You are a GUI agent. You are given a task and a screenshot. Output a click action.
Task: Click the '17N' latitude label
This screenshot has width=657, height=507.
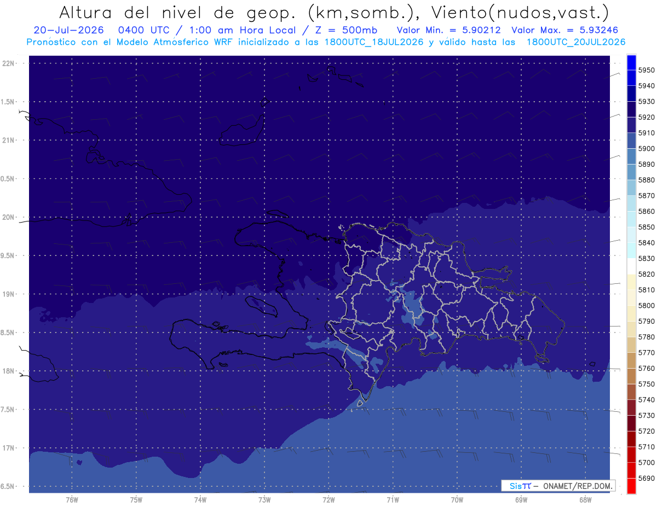tap(8, 448)
